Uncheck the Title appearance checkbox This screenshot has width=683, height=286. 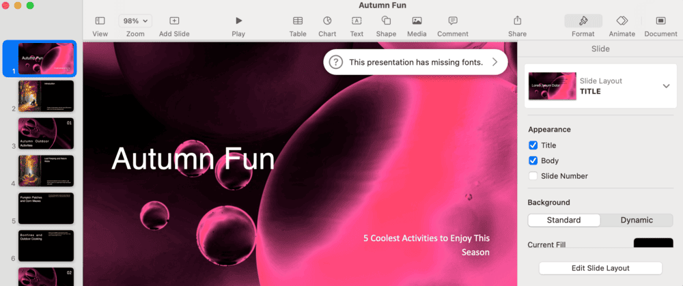(533, 145)
